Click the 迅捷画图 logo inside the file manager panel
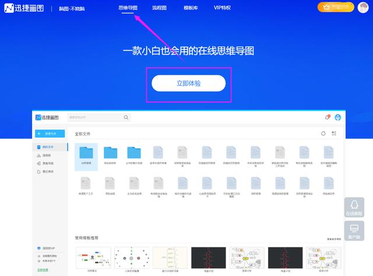373x276 pixels. (47, 117)
